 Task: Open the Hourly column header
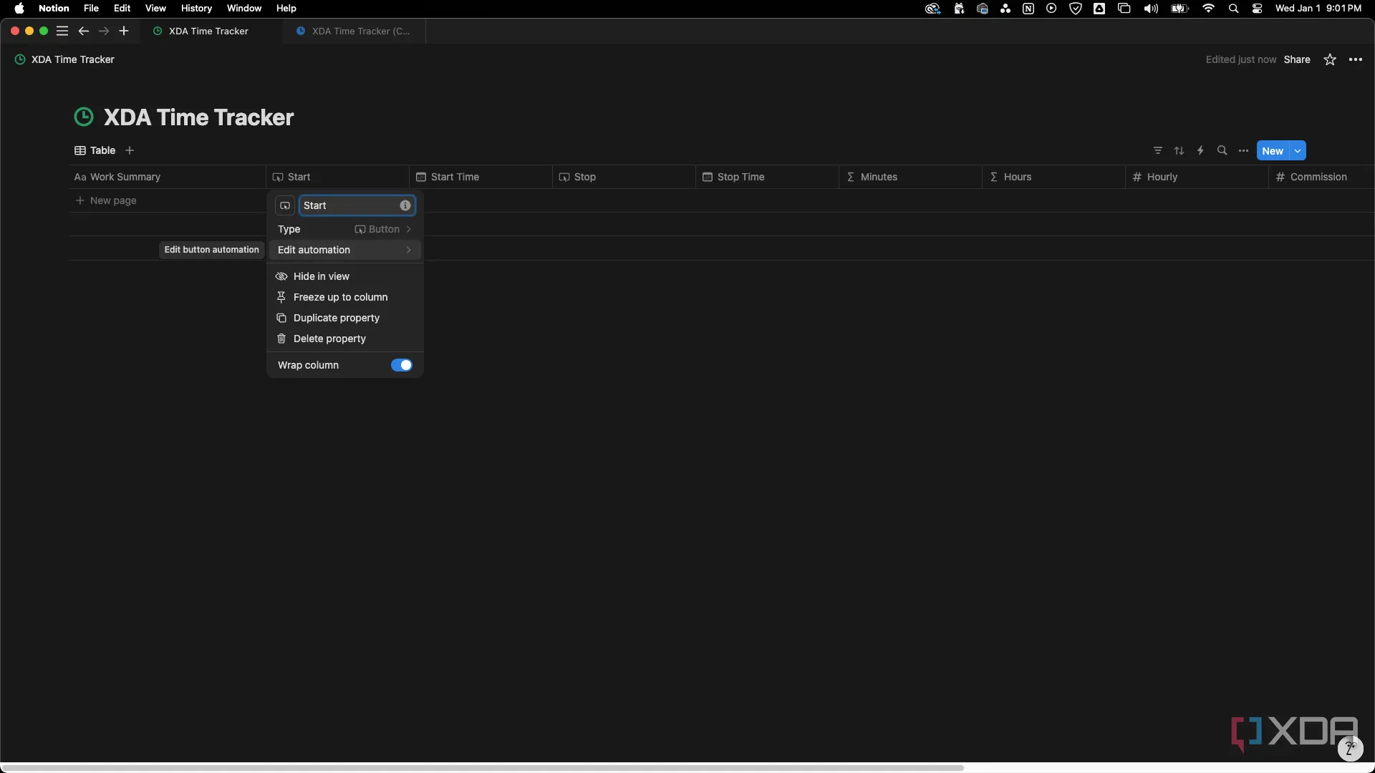(1197, 177)
